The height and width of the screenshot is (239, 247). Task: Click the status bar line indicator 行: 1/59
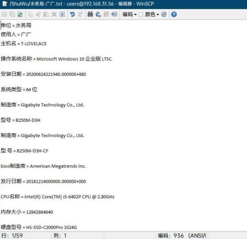[x=12, y=236]
